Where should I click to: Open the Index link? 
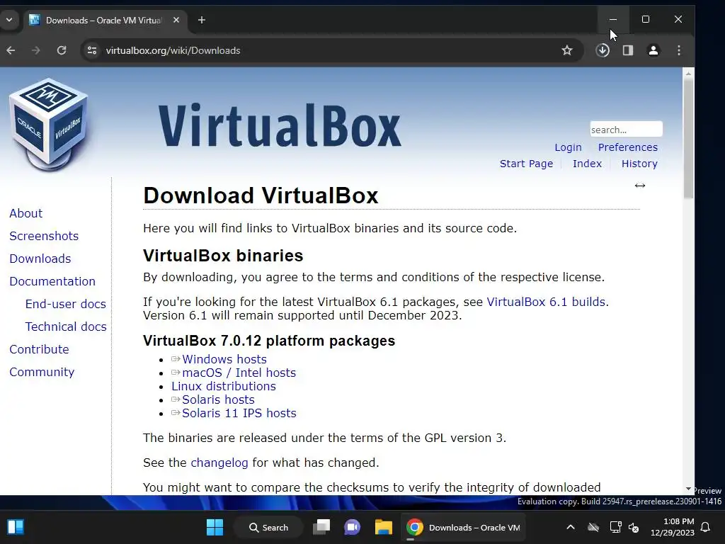click(x=587, y=164)
